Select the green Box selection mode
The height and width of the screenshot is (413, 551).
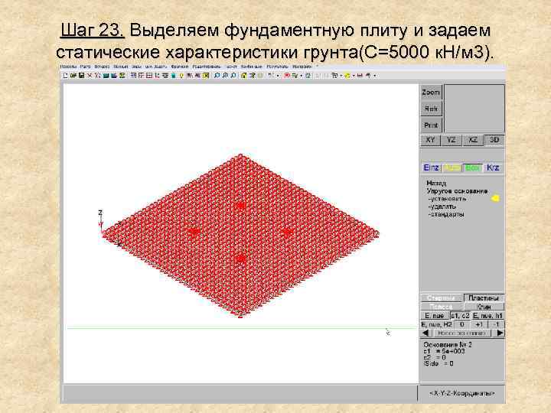pyautogui.click(x=473, y=167)
